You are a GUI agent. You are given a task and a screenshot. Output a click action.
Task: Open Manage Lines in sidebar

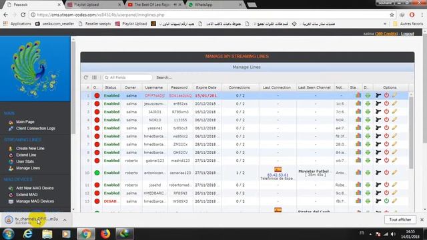(x=28, y=168)
